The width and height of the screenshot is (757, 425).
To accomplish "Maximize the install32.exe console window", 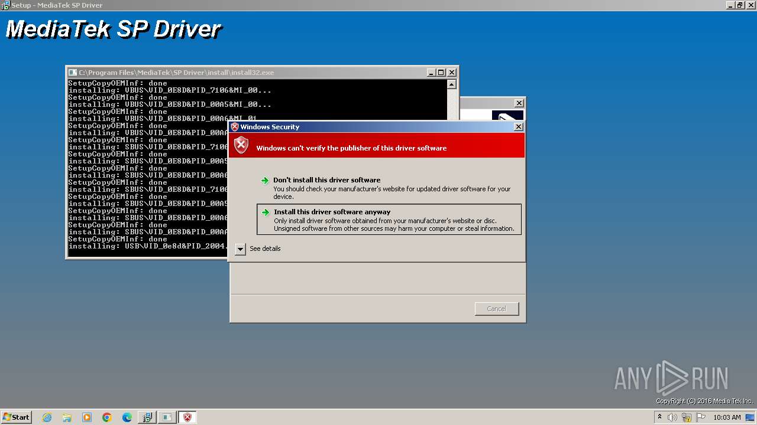I will pos(441,73).
